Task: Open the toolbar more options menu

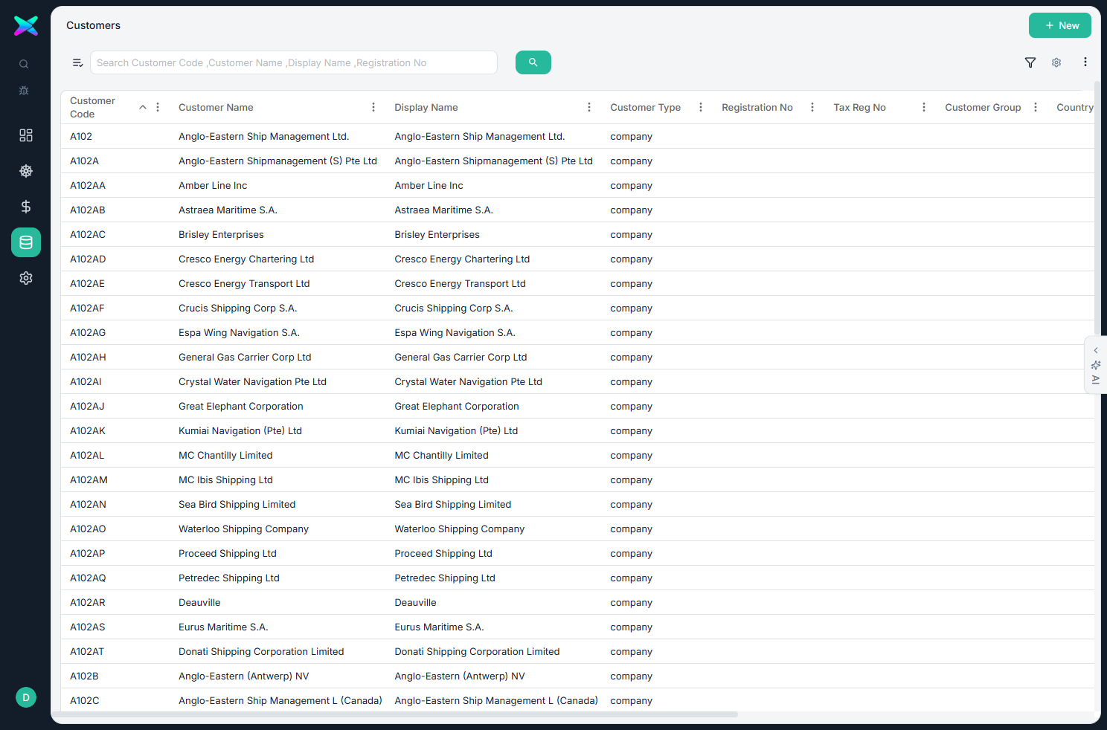Action: [1085, 62]
